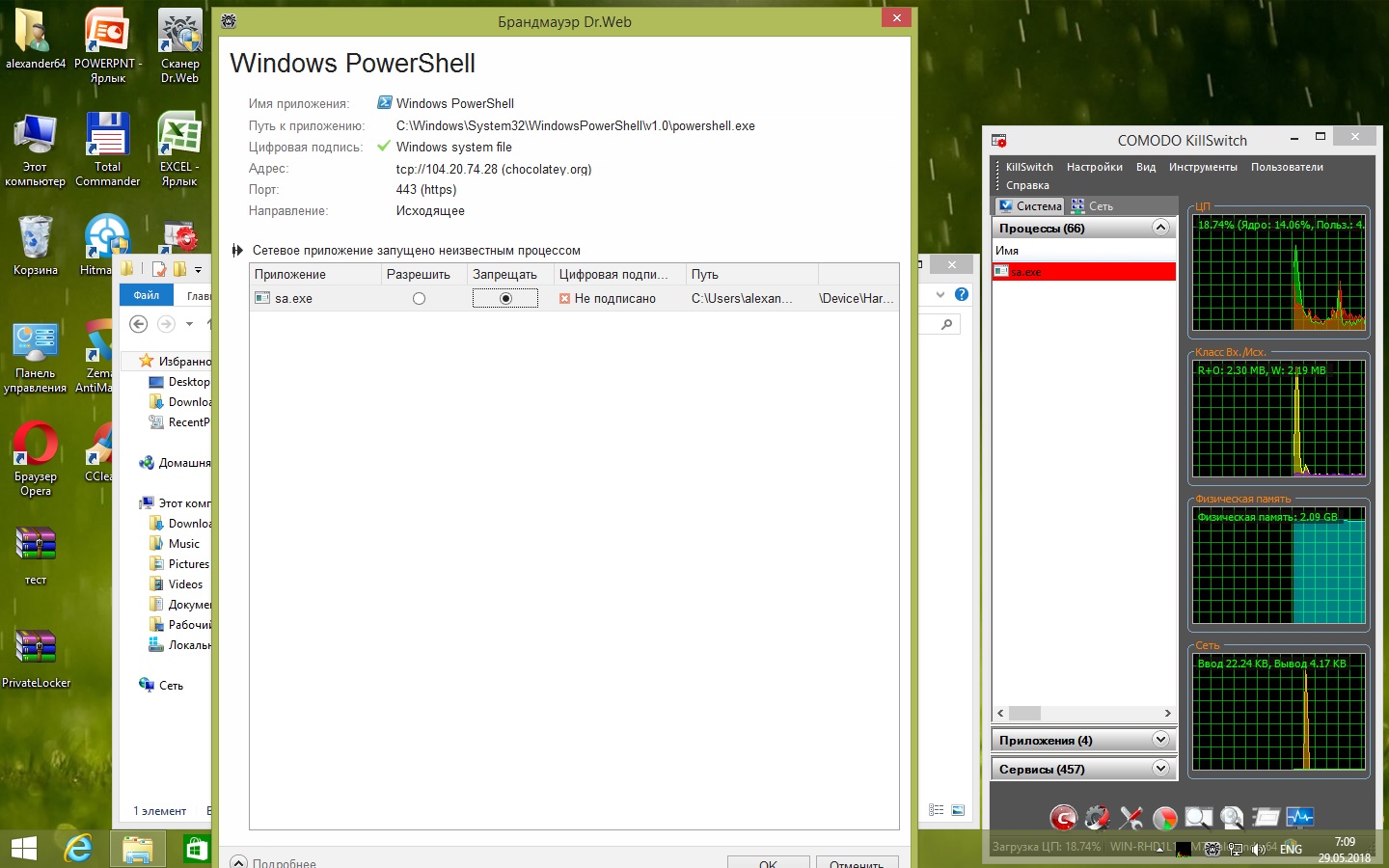Screen dimensions: 1389x868
Task: Open Браузер Opera desktop shortcut
Action: click(36, 458)
